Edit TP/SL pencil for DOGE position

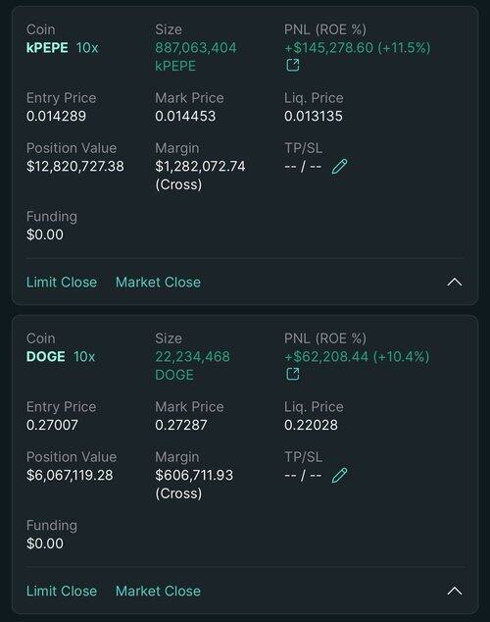pos(339,475)
